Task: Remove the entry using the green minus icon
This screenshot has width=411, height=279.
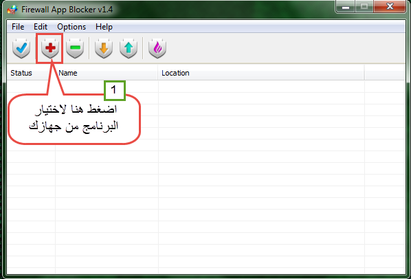Action: (x=75, y=49)
